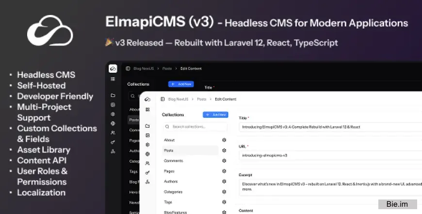Go to Blog NextJS breadcrumb in light window
This screenshot has width=422, height=214.
[178, 99]
